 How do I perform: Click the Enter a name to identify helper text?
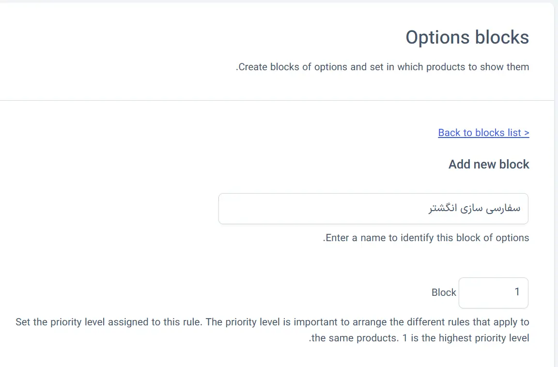click(x=426, y=238)
